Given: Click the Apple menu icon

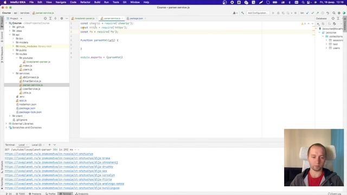Looking at the screenshot, I should click(5, 2).
